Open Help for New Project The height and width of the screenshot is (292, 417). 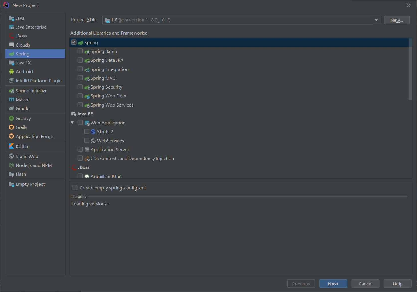point(398,284)
